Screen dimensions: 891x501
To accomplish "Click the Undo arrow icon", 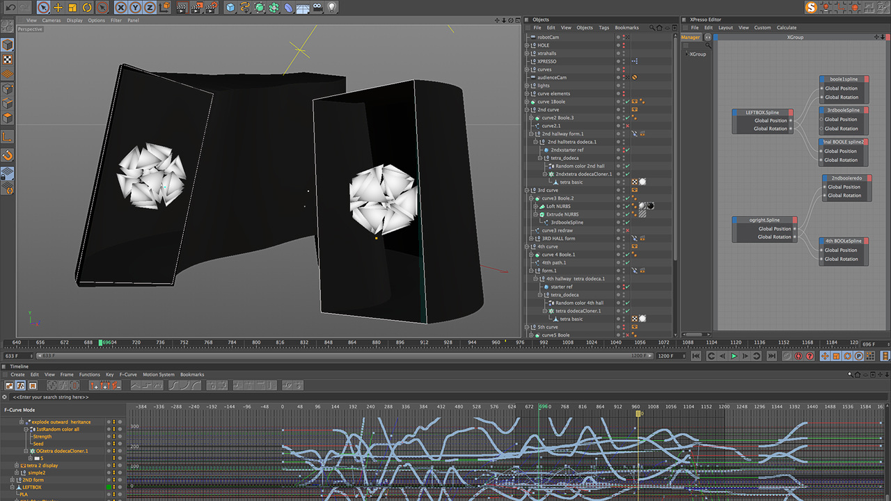I will click(x=10, y=8).
